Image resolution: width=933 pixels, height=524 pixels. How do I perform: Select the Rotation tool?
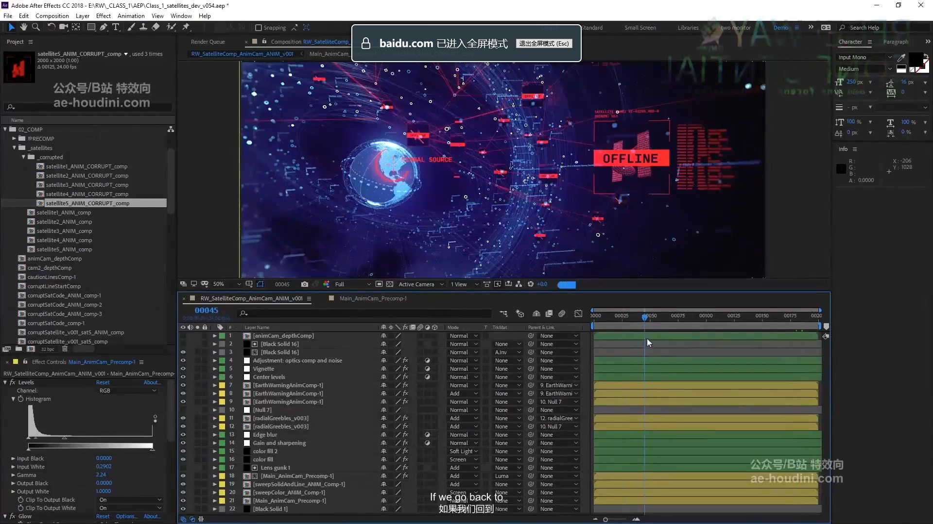(x=51, y=27)
